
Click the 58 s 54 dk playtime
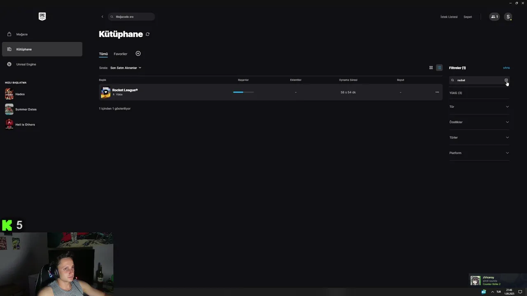tap(348, 92)
